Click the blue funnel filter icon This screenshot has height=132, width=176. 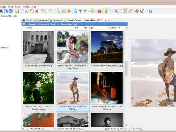pyautogui.click(x=80, y=11)
